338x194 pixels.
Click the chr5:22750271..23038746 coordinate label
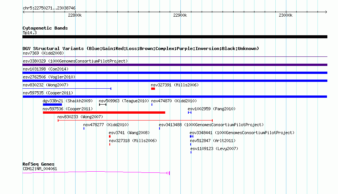click(49, 8)
